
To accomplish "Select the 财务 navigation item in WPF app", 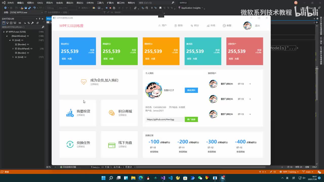I will point(178,26).
